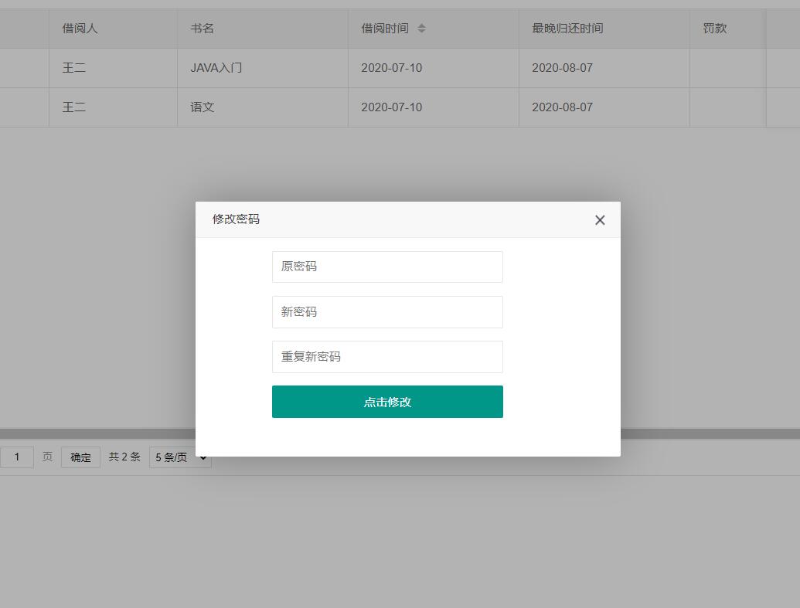Click the 罚款 column header
800x608 pixels.
714,28
